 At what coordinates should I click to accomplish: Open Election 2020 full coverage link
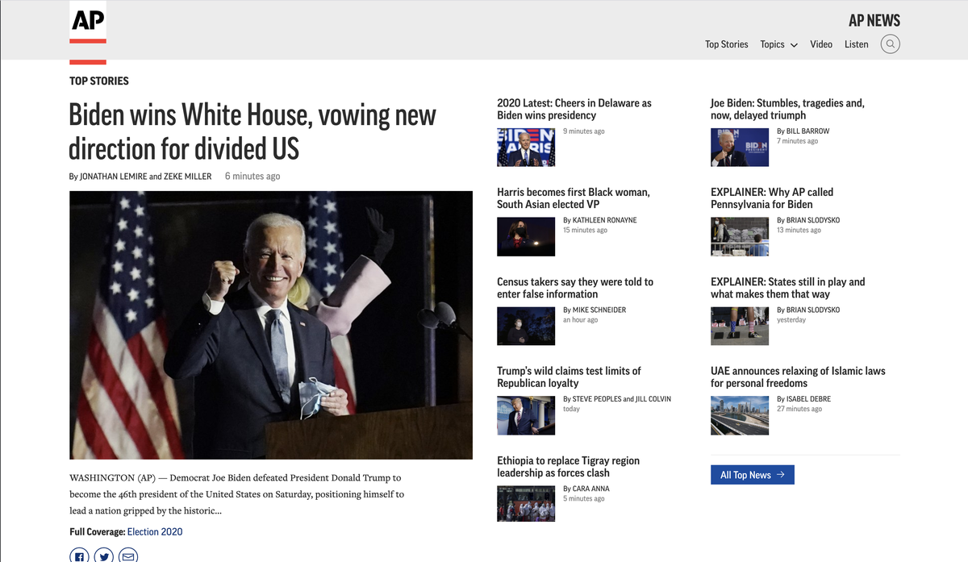tap(155, 531)
